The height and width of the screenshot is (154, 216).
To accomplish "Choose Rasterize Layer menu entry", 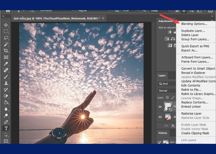I will click(191, 113).
